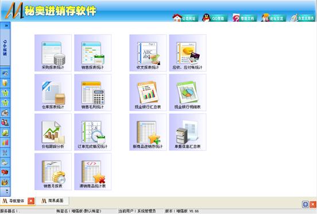Select 报表中心 vertical sidebar section
The image size is (317, 214).
(x=5, y=47)
